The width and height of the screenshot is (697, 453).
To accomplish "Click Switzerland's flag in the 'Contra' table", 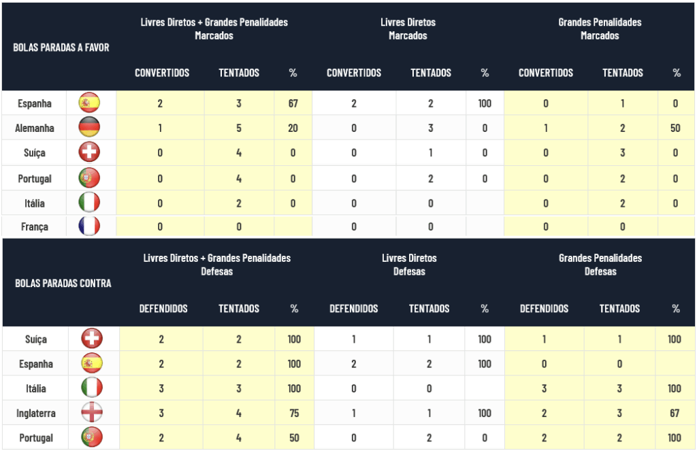I will tap(91, 339).
